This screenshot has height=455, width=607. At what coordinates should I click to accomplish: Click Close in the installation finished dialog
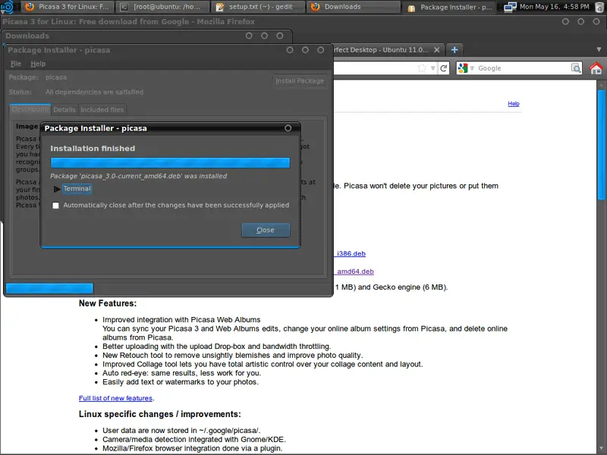pyautogui.click(x=266, y=230)
